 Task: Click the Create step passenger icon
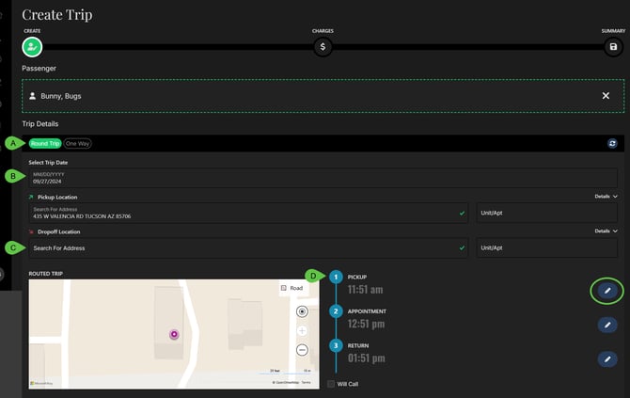33,46
